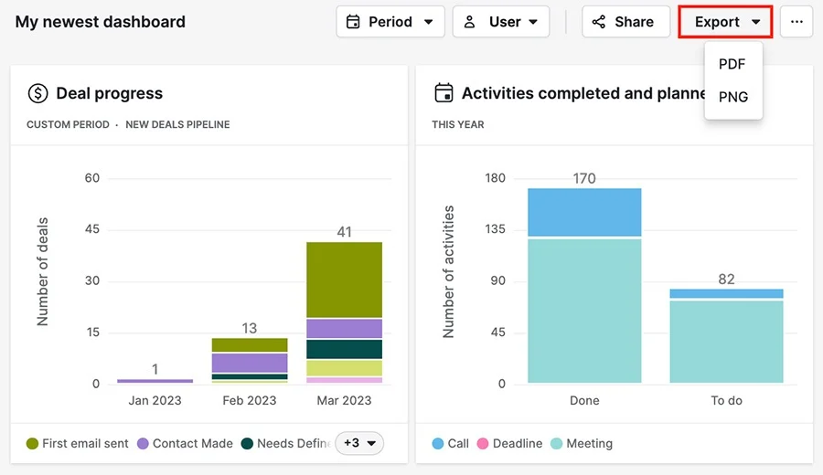Click the calendar icon beside Activities completed
This screenshot has width=823, height=475.
(444, 93)
